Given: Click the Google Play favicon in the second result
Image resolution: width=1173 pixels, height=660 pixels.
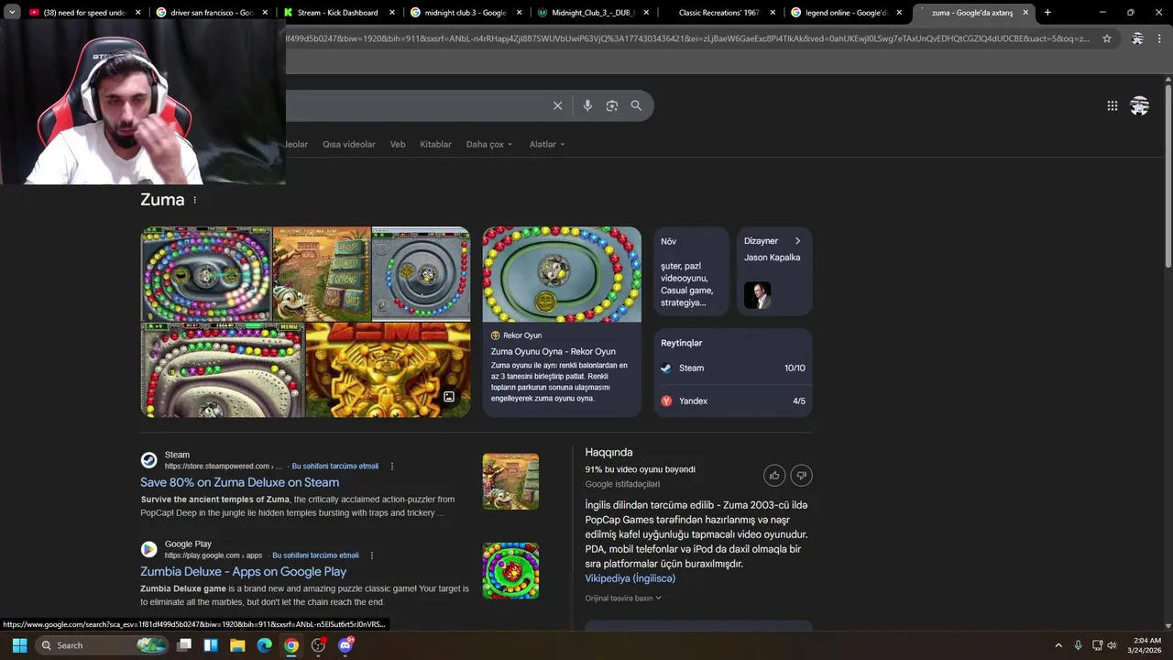Looking at the screenshot, I should (x=148, y=549).
